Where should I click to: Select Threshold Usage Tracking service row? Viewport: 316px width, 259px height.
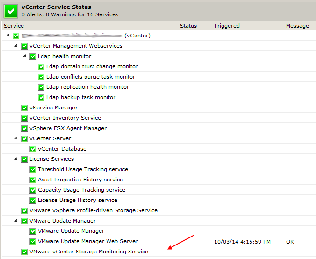coord(159,169)
